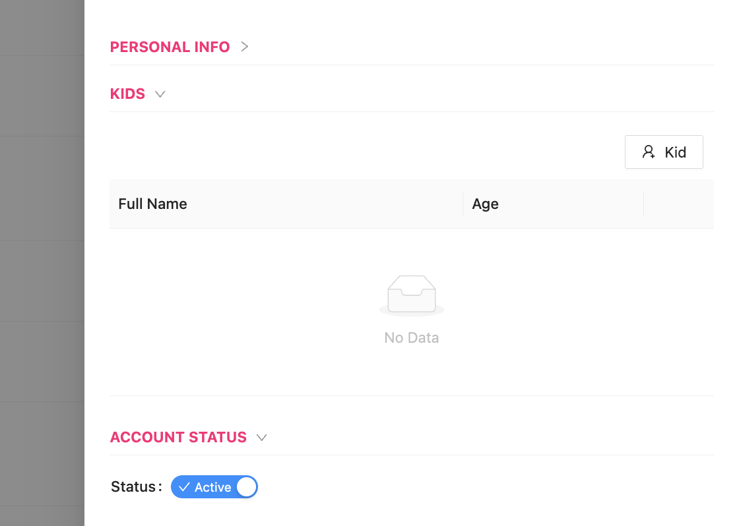Click the dimmed overlay to close drawer
The height and width of the screenshot is (526, 739).
pos(42,264)
